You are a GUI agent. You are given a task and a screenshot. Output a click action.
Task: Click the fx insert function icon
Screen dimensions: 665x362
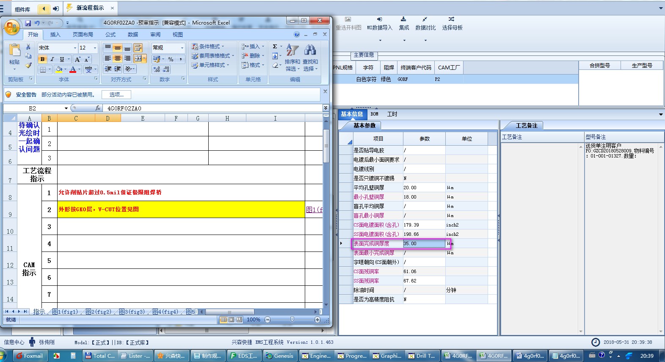coord(98,108)
